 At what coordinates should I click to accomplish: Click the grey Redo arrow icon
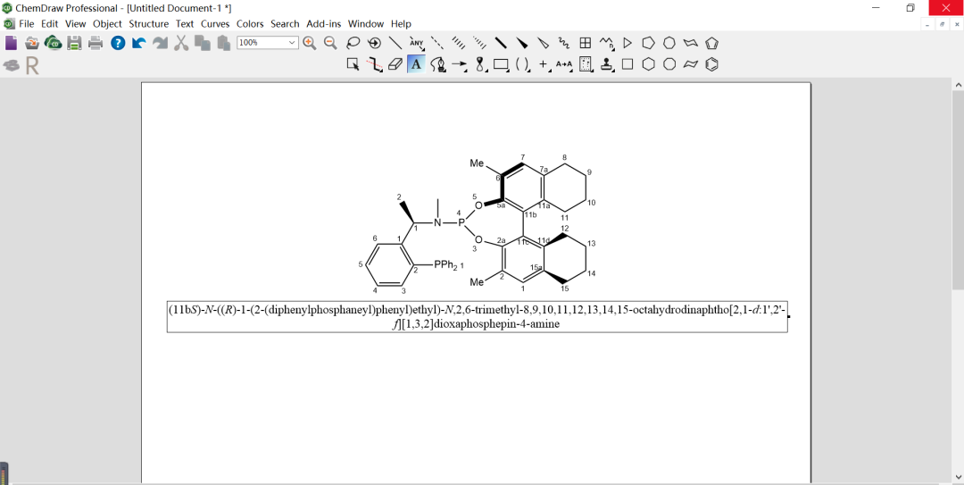click(x=160, y=43)
